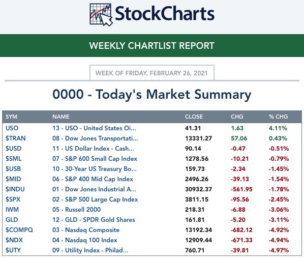Sort by the SYM column header

coord(12,117)
